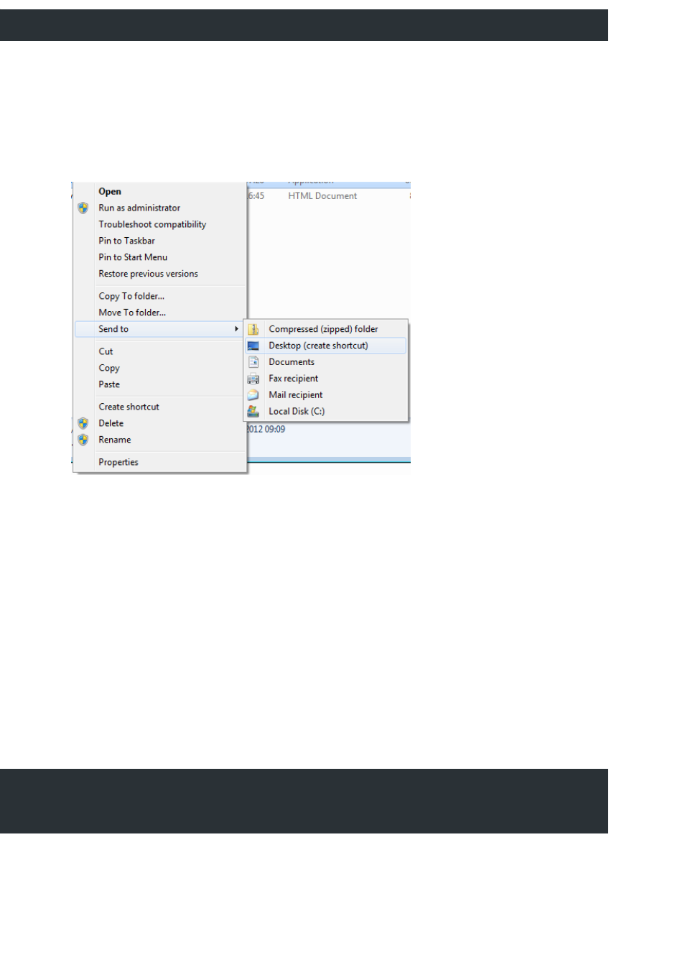Click the Desktop shortcut monitor icon
The height and width of the screenshot is (970, 685).
(253, 346)
